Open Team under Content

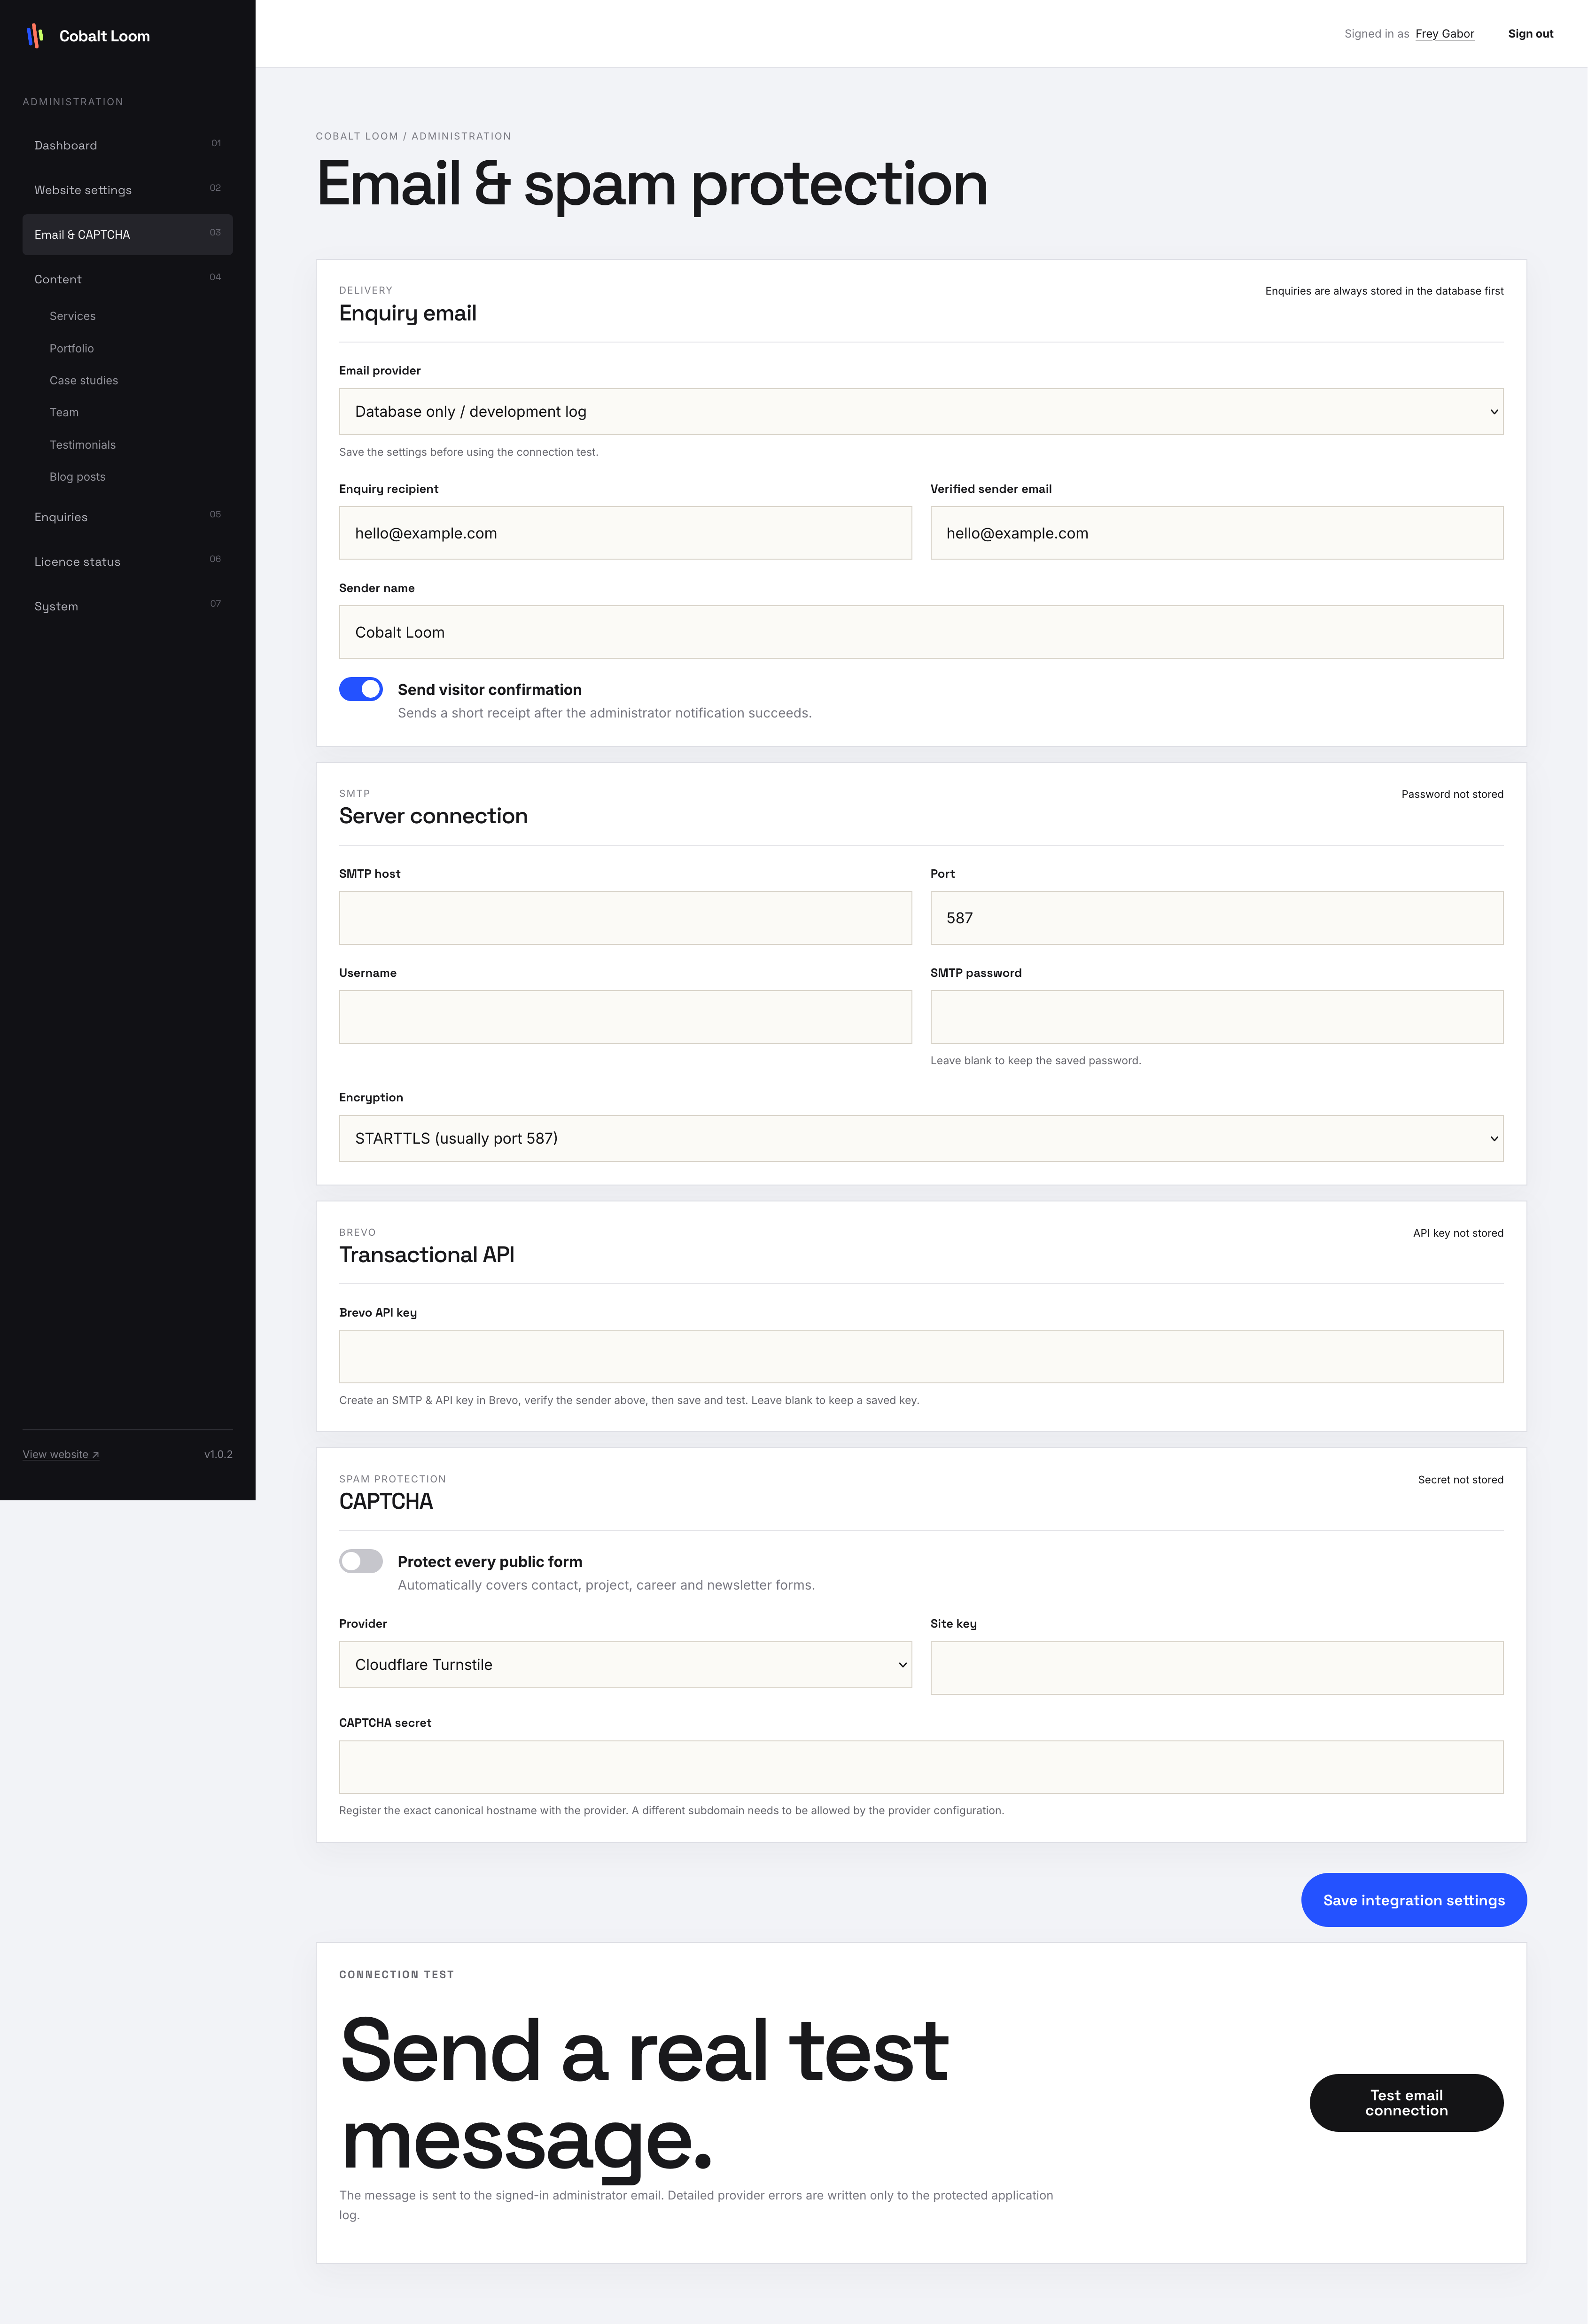[64, 412]
